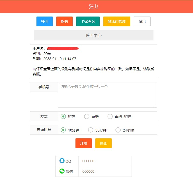Click the 用户名 label text
This screenshot has width=193, height=189.
(39, 49)
